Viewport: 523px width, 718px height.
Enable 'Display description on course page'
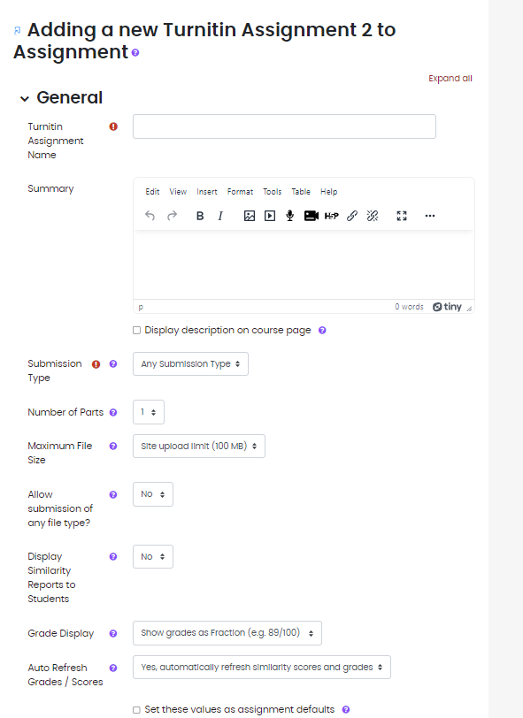click(137, 330)
